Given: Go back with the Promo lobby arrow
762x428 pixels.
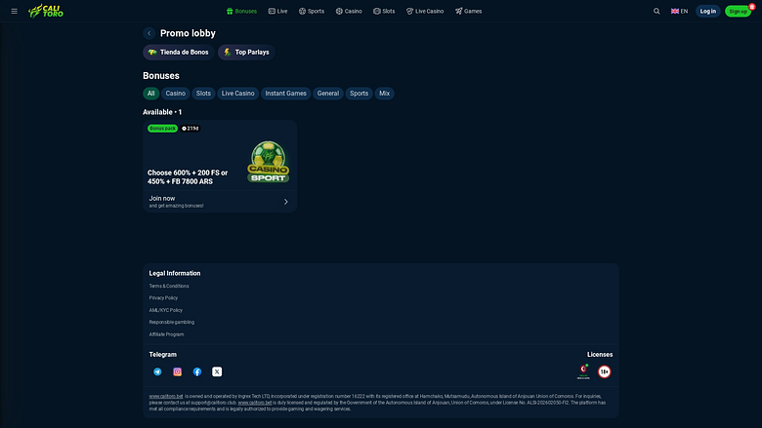Looking at the screenshot, I should click(149, 33).
